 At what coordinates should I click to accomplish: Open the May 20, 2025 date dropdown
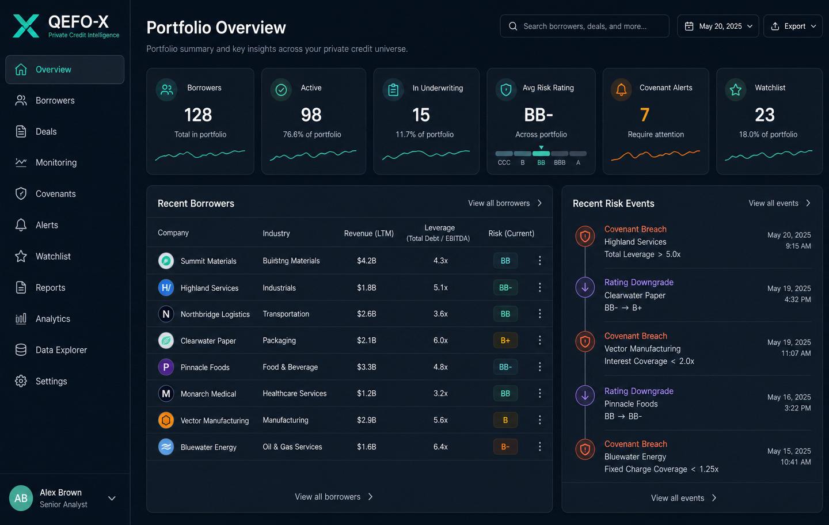click(718, 26)
